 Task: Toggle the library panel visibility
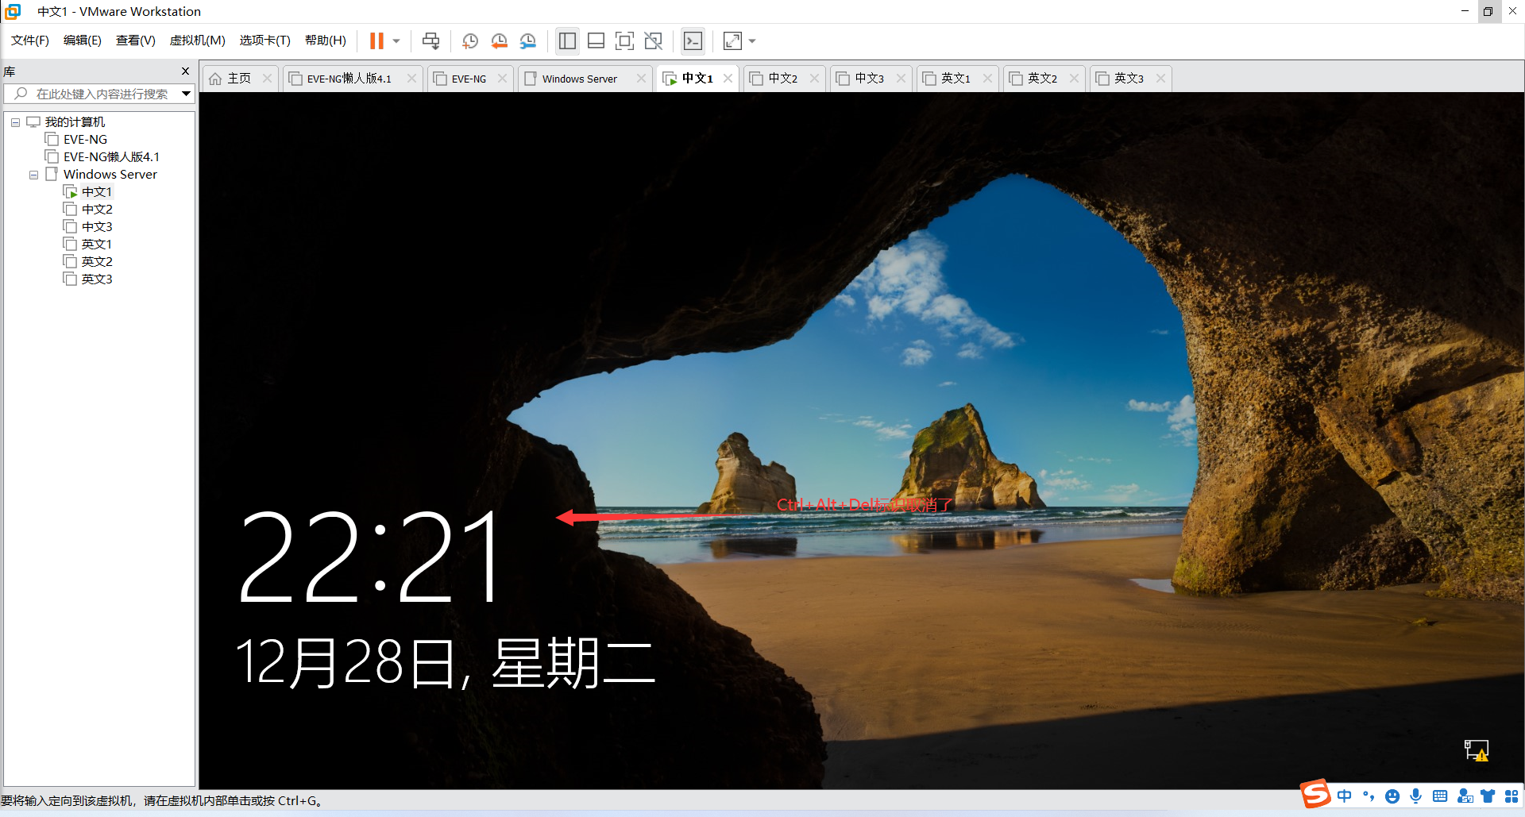click(567, 40)
